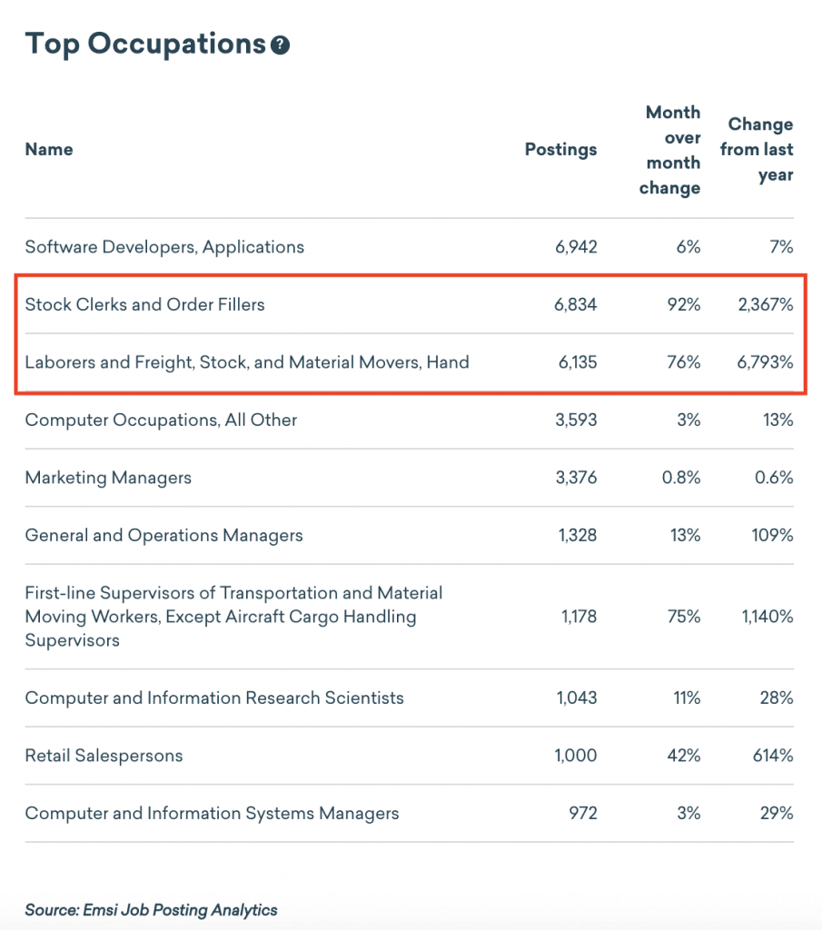Click the Month over month change header
Image resolution: width=822 pixels, height=930 pixels.
point(672,150)
